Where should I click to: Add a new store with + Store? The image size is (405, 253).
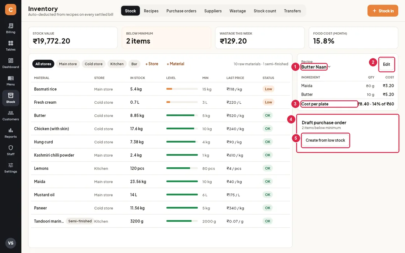point(152,64)
